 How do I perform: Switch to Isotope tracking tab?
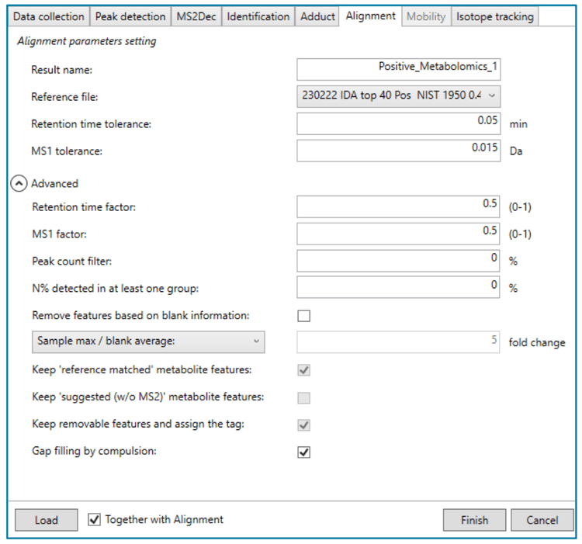coord(494,16)
